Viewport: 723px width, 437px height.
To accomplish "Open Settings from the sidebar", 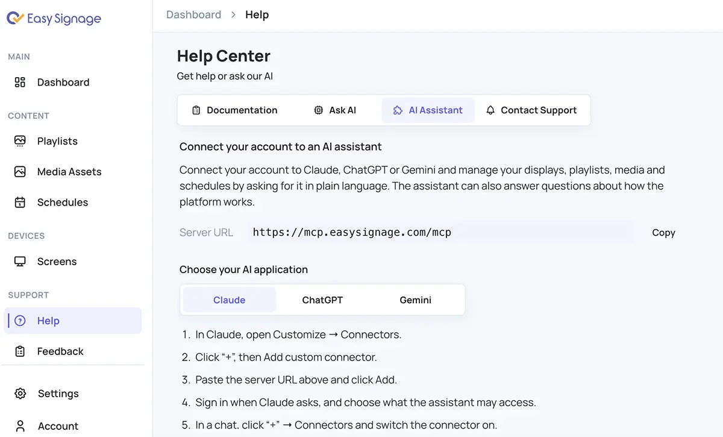I will coord(73,394).
